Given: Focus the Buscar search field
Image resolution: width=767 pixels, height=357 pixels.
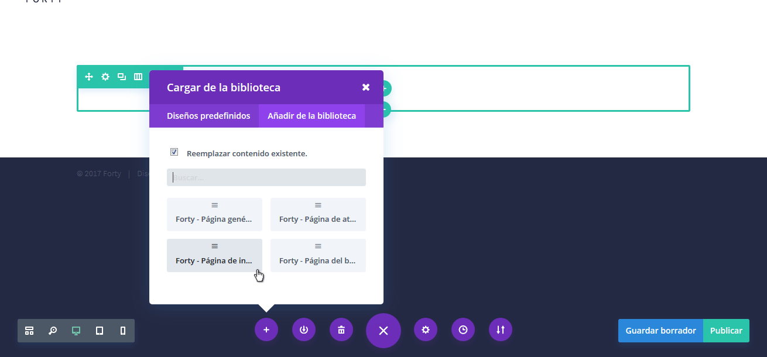Looking at the screenshot, I should (266, 177).
